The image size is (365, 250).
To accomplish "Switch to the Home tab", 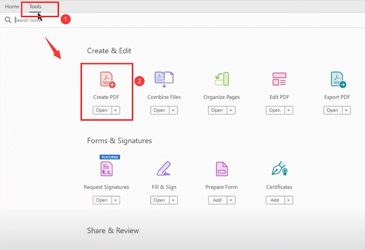I will pos(12,7).
